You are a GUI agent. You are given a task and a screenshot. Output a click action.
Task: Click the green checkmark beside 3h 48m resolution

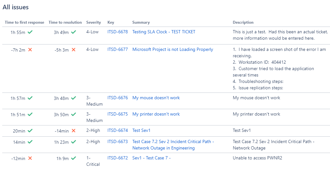[x=74, y=98]
